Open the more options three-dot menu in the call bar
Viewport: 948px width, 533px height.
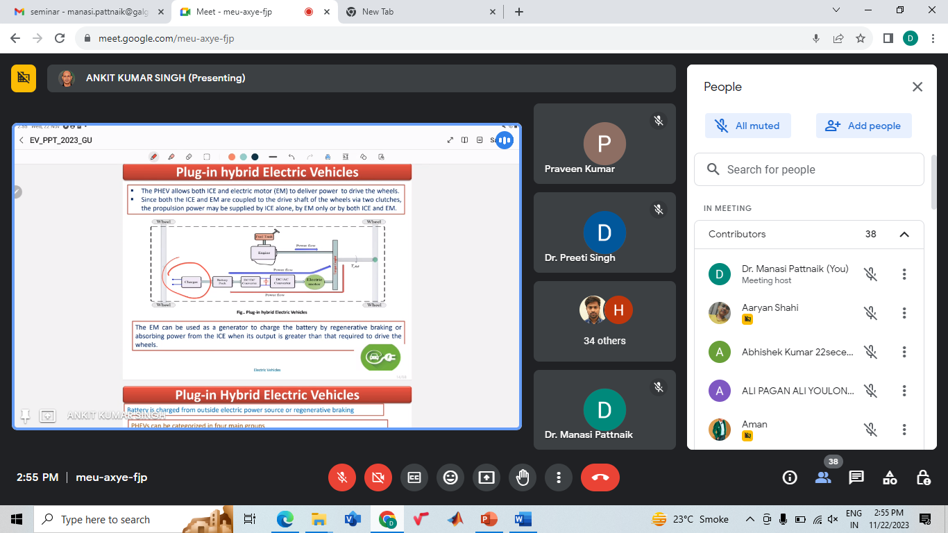click(559, 477)
